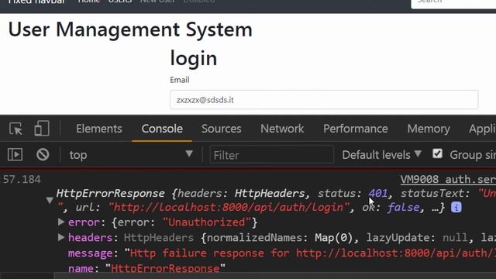Click the message Http failure response text
496x279 pixels.
[x=310, y=253]
